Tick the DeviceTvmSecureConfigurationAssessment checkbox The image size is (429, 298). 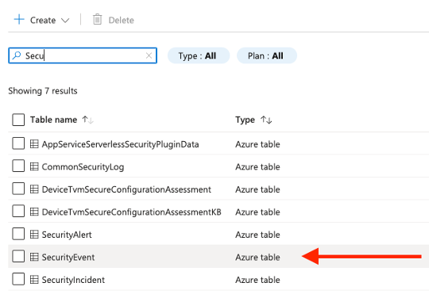click(x=18, y=189)
